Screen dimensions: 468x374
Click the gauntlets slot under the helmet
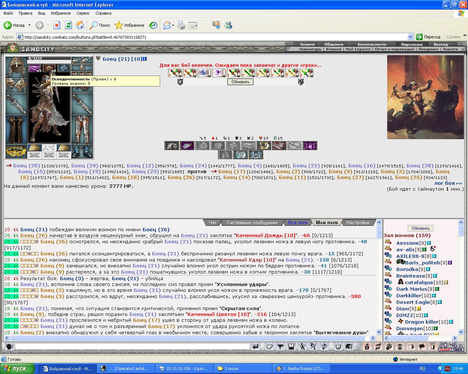pyautogui.click(x=16, y=86)
